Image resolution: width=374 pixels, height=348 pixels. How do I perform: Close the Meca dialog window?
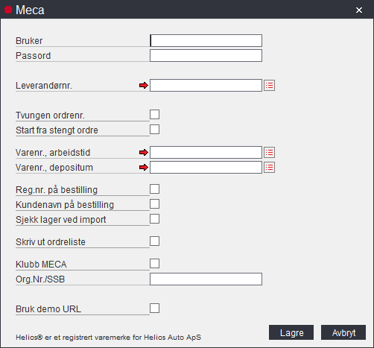pos(359,10)
